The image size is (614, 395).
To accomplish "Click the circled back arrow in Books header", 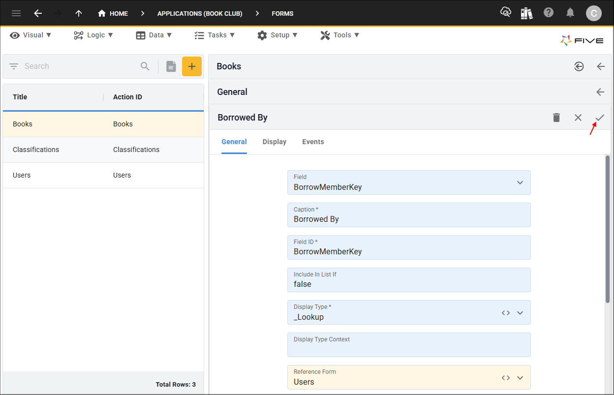I will 579,66.
